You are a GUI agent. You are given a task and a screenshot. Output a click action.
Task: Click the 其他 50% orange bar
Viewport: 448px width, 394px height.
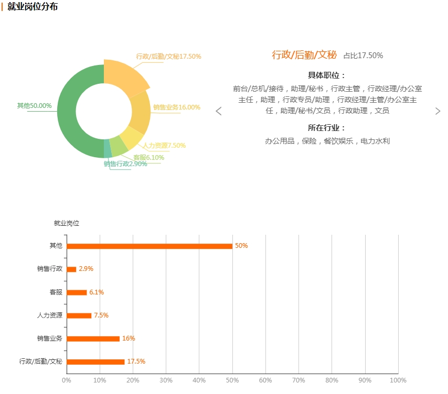tap(150, 246)
